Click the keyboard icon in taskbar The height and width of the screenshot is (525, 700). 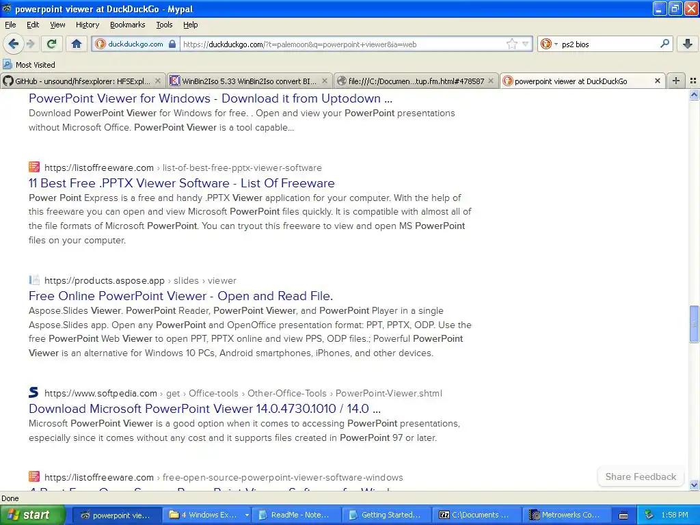click(x=623, y=515)
